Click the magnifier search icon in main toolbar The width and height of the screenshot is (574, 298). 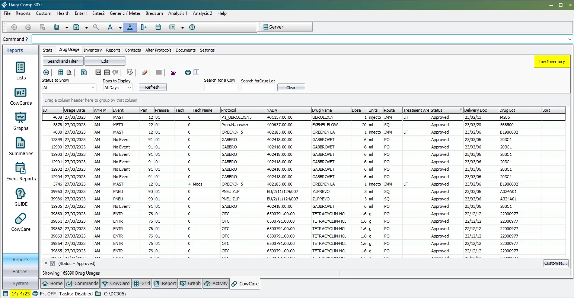coord(96,27)
